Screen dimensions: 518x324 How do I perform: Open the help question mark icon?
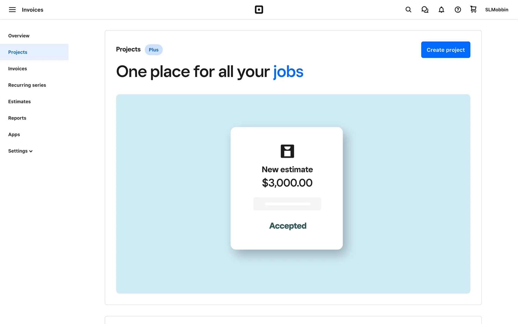point(458,10)
